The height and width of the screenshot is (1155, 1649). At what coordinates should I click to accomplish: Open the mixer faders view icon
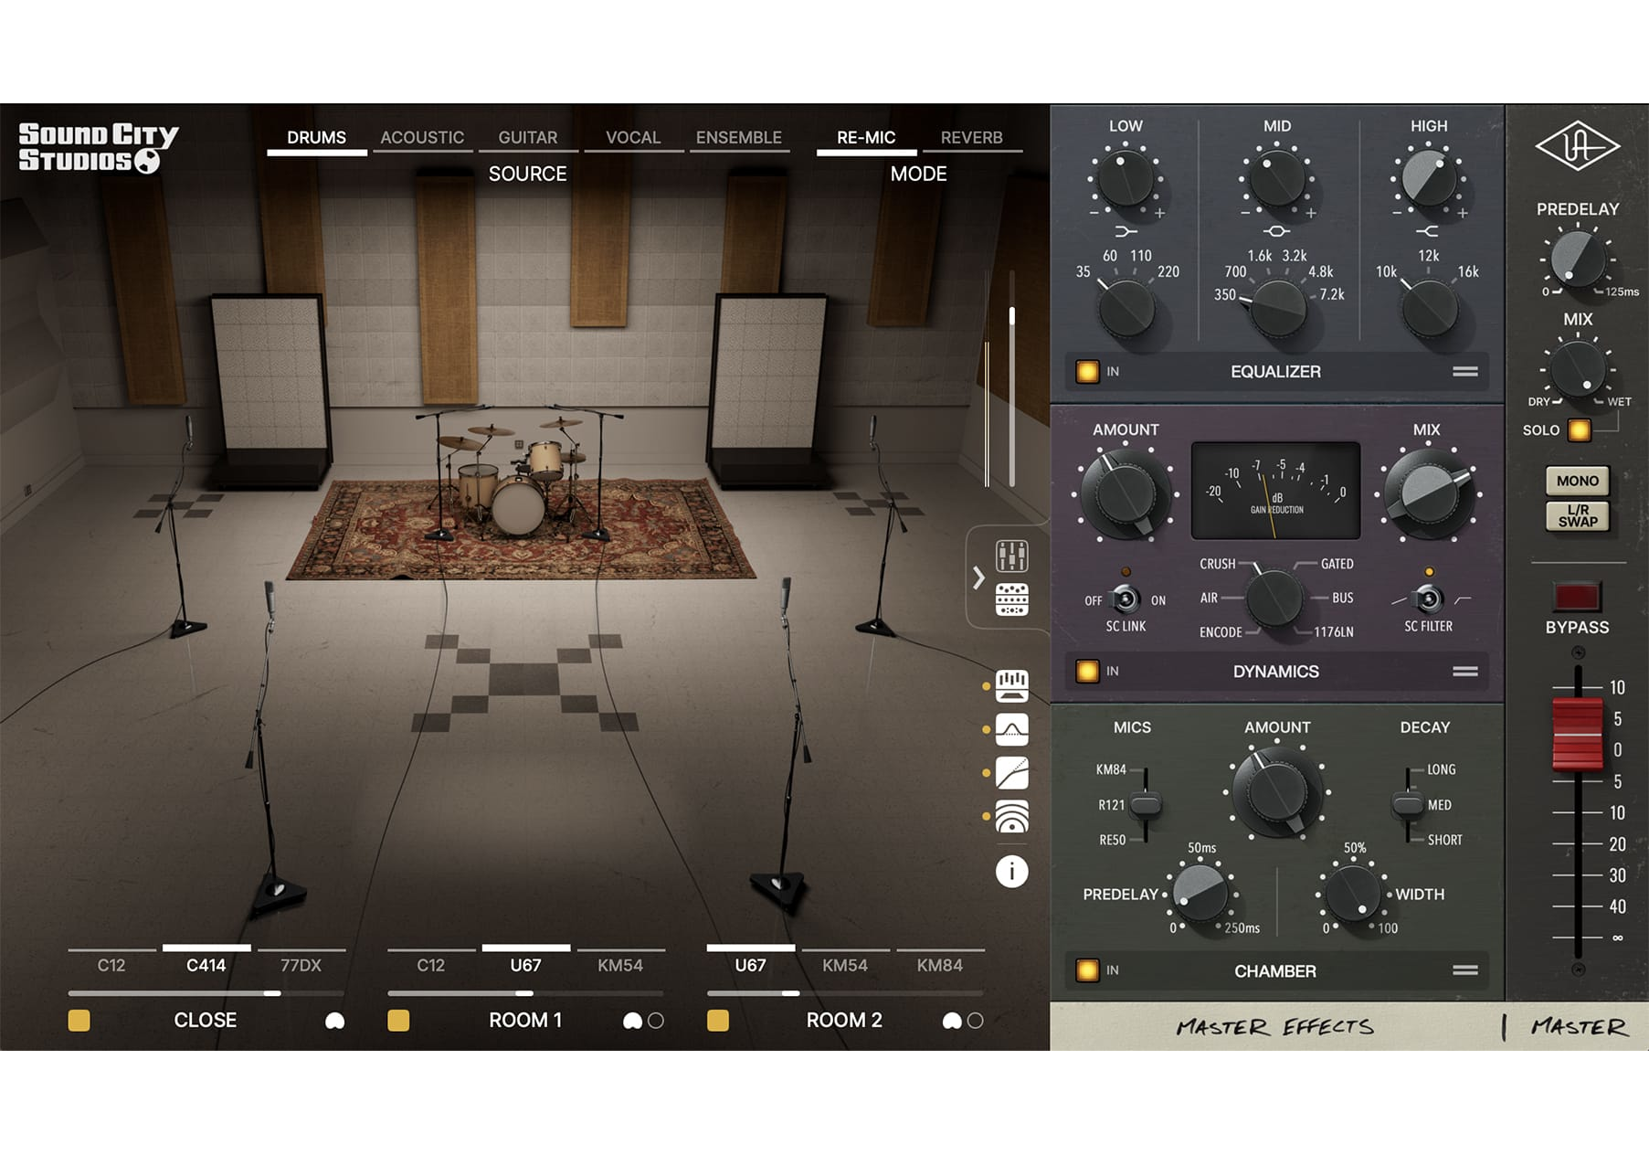(x=1011, y=556)
